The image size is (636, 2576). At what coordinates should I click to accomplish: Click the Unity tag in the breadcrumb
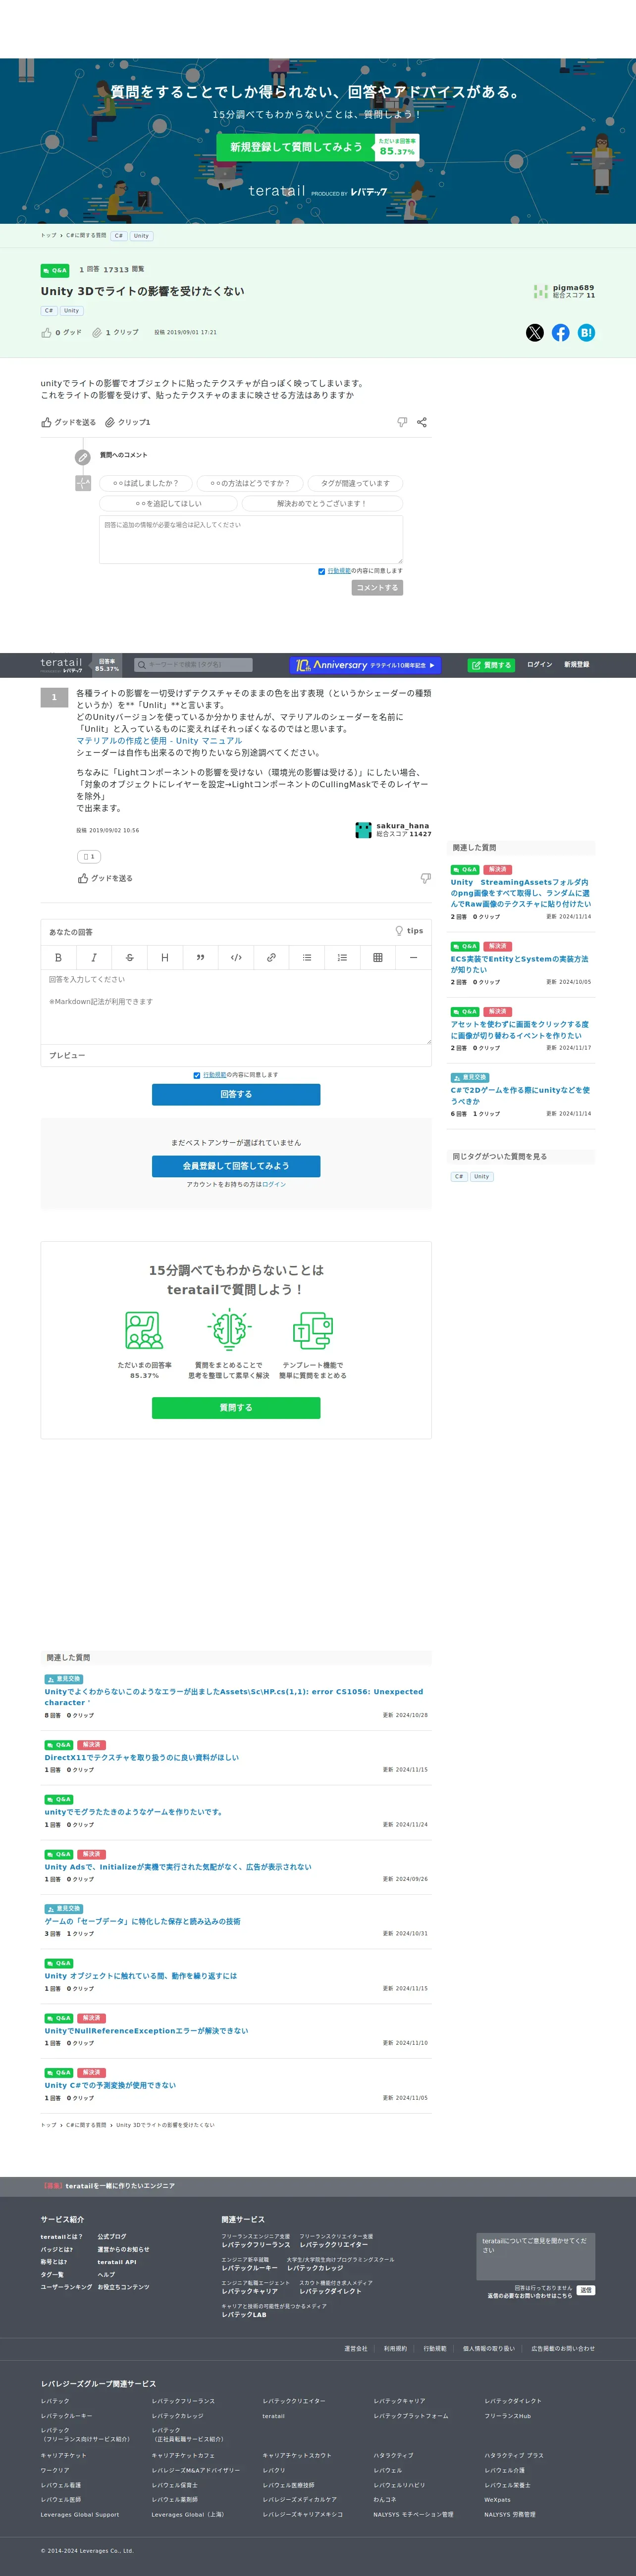click(x=141, y=236)
